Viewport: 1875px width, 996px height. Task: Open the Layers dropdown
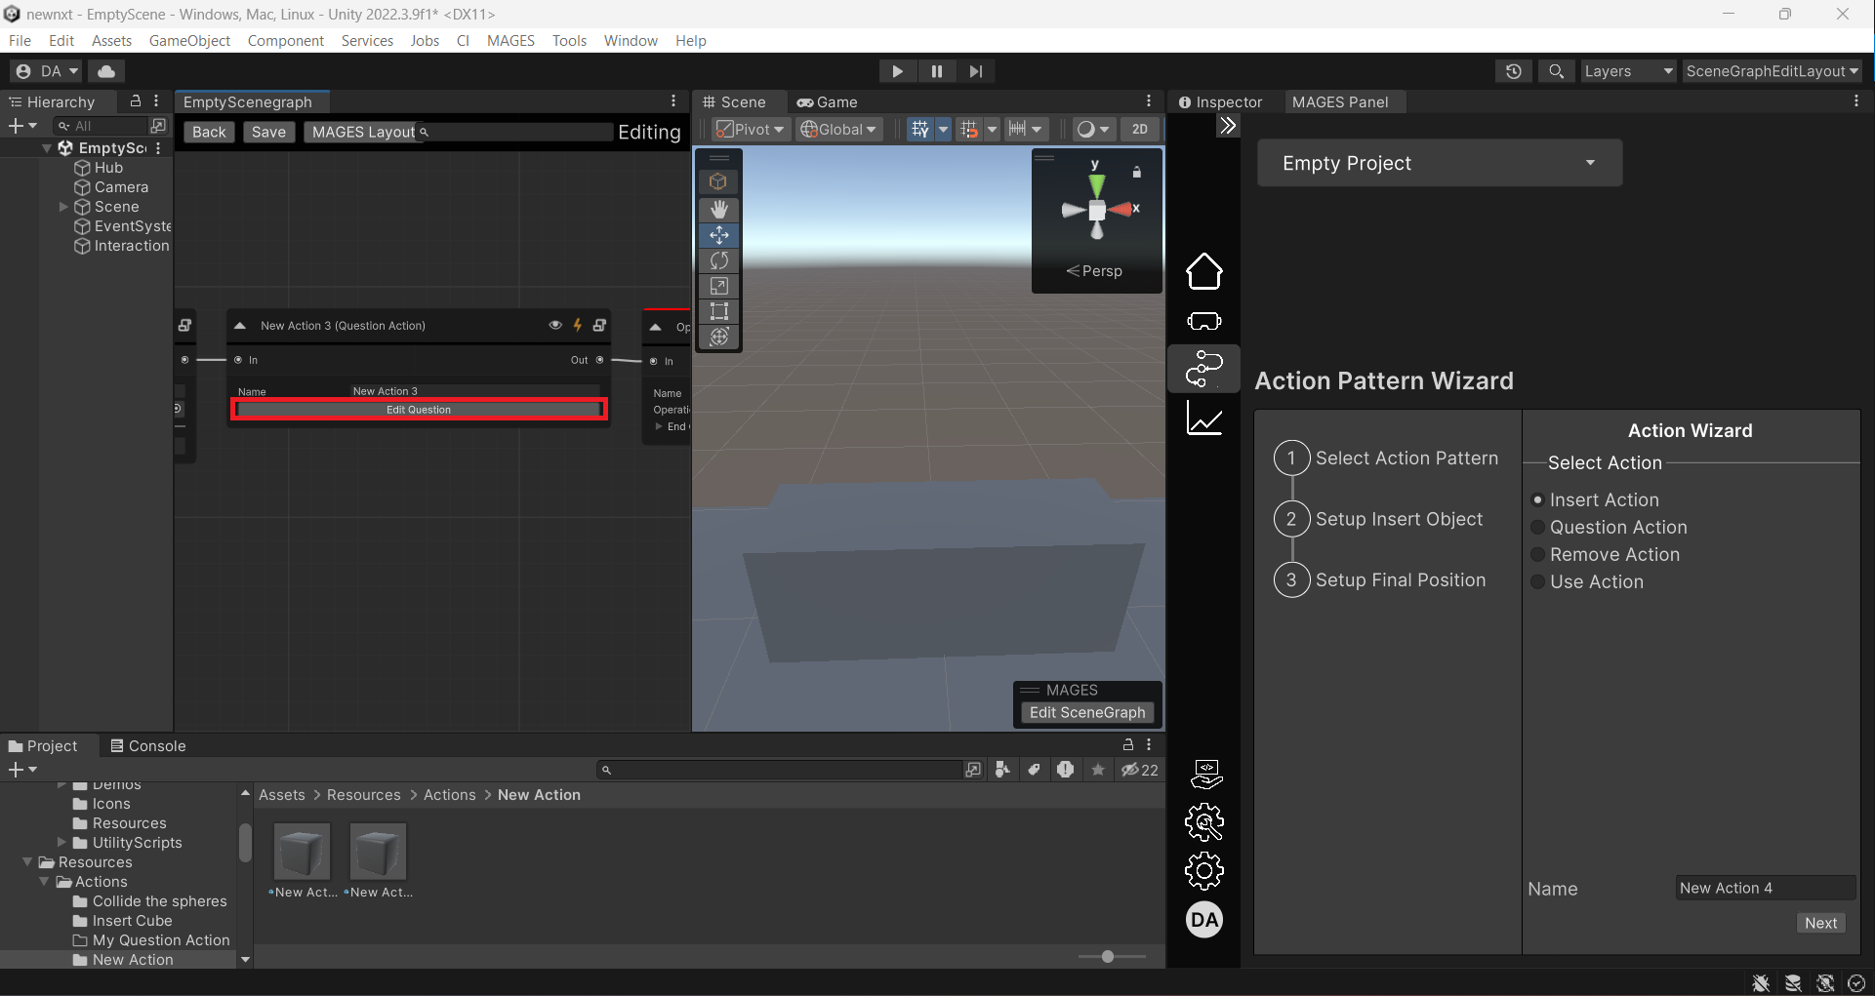pyautogui.click(x=1627, y=71)
